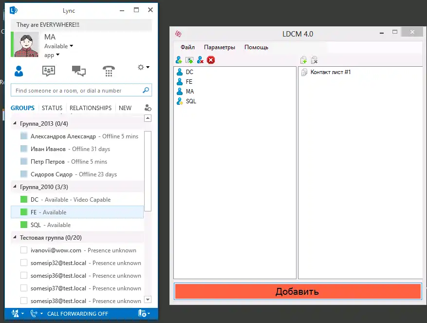
Task: Click CALL FORWARDING OFF text
Action: point(77,314)
